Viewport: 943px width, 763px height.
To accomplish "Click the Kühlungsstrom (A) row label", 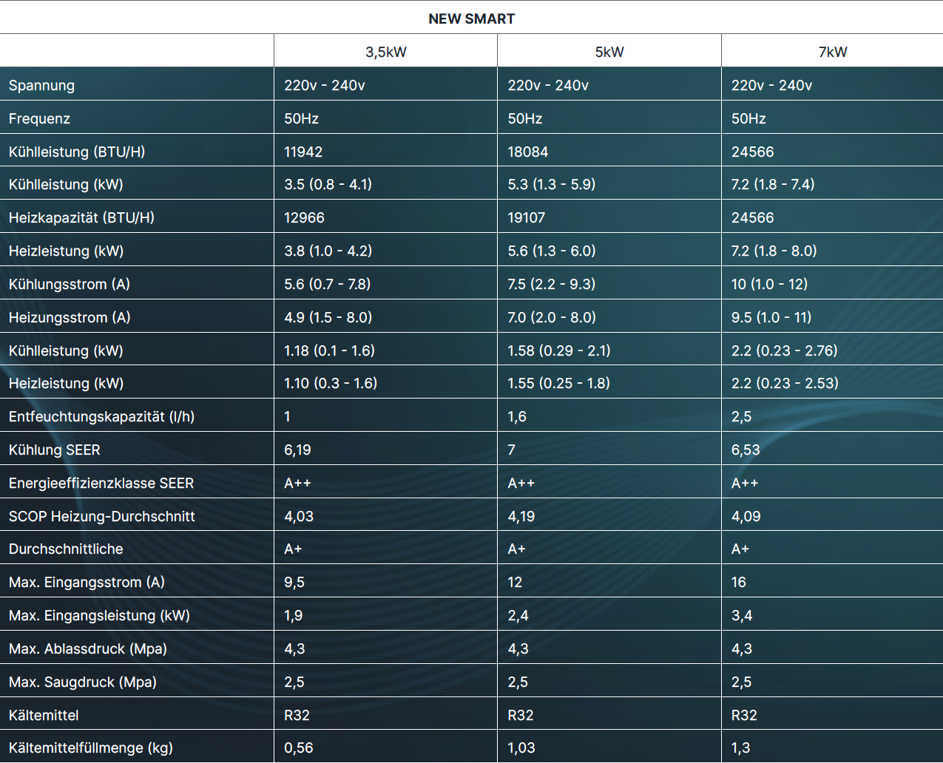I will click(x=69, y=284).
